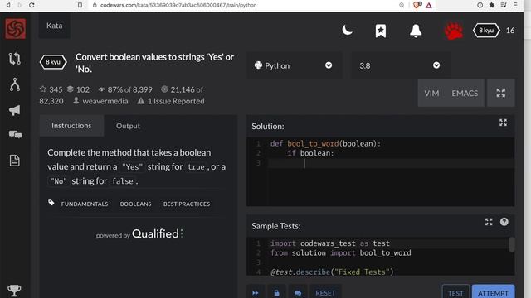Enable EMACS editor mode
Image resolution: width=531 pixels, height=298 pixels.
point(465,94)
